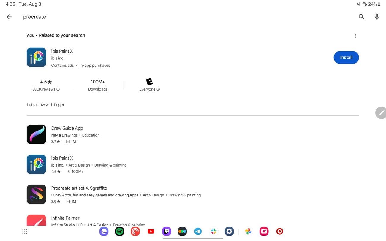Open the Draw Guide App result
The image size is (386, 241).
click(67, 128)
